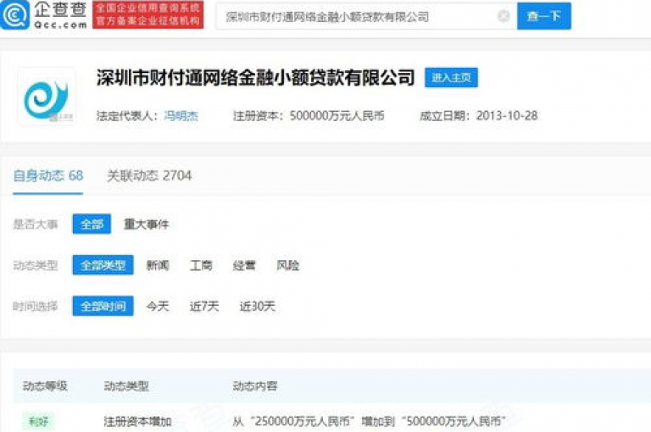Open the Qcc.com logo homepage
The height and width of the screenshot is (432, 651).
[x=43, y=15]
